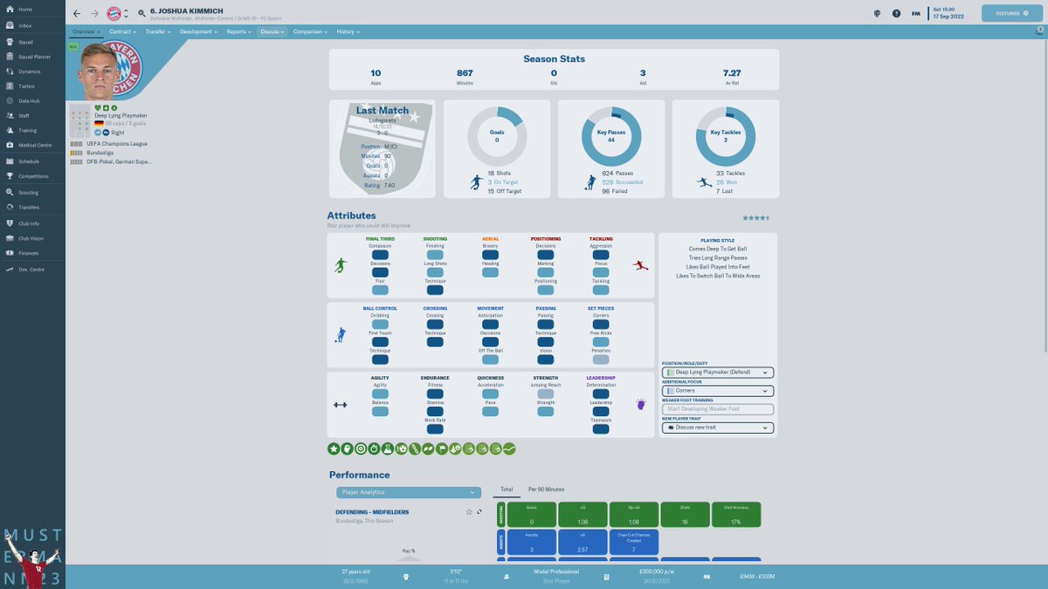Open Club Vision in the sidebar
The width and height of the screenshot is (1048, 589).
tap(31, 238)
